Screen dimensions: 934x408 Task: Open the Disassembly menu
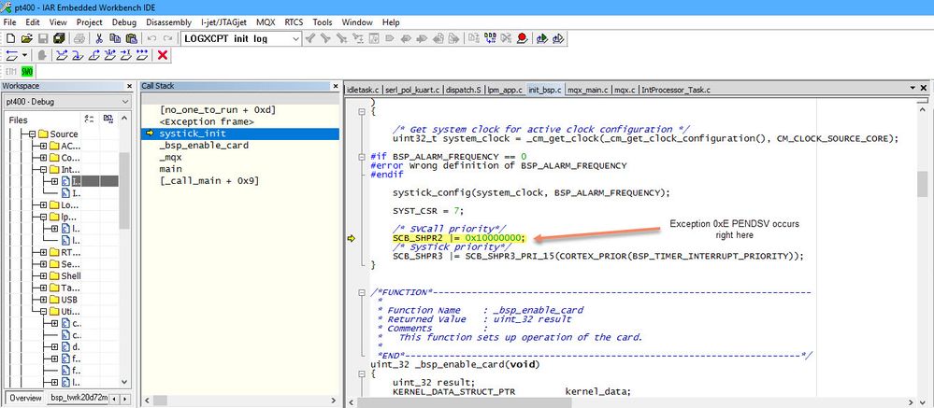pyautogui.click(x=168, y=22)
